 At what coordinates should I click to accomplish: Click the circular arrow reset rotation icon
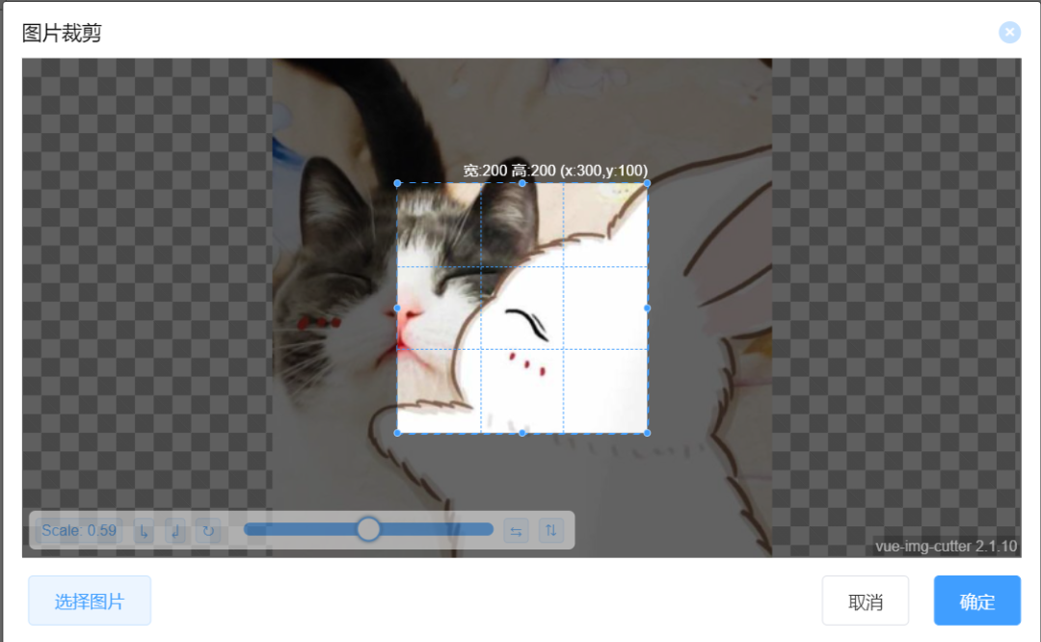point(207,530)
